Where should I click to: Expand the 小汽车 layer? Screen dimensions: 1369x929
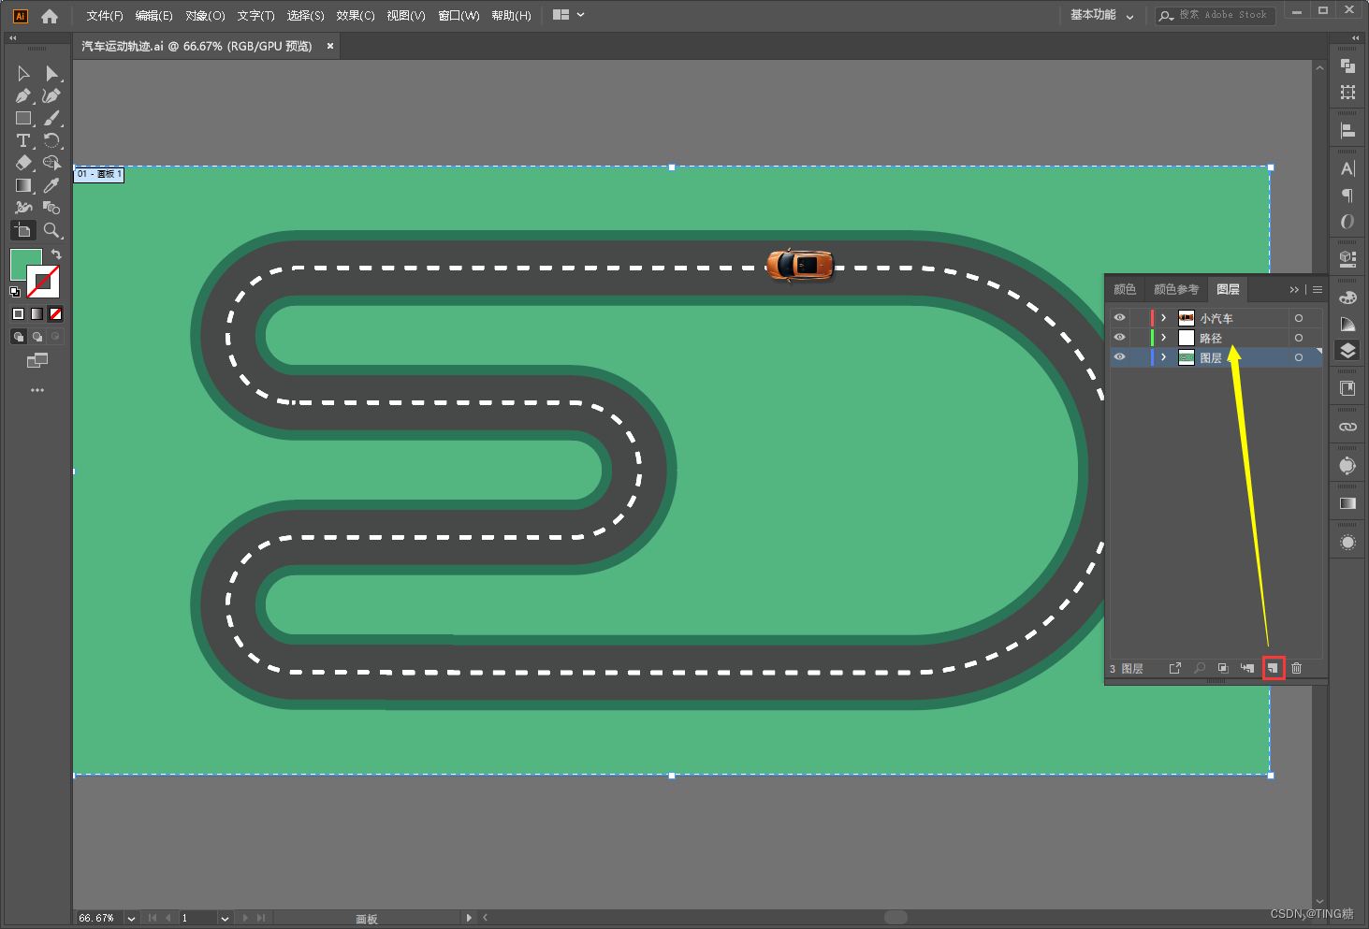click(1164, 318)
